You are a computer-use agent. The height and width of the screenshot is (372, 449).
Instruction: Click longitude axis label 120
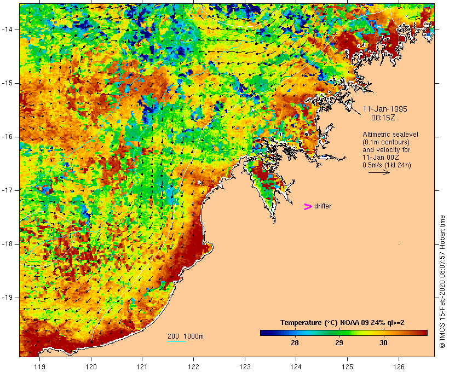click(x=91, y=367)
